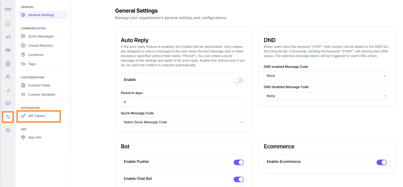The image size is (403, 187).
Task: Open the bar chart analytics icon
Action: pos(8,90)
